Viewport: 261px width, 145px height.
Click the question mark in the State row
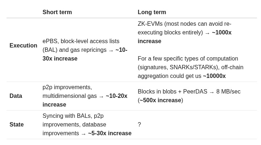point(139,124)
